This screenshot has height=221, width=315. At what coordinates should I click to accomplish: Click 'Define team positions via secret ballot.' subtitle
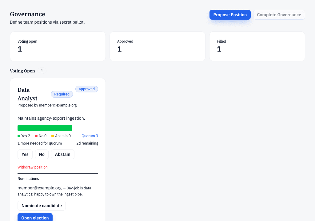pos(47,22)
